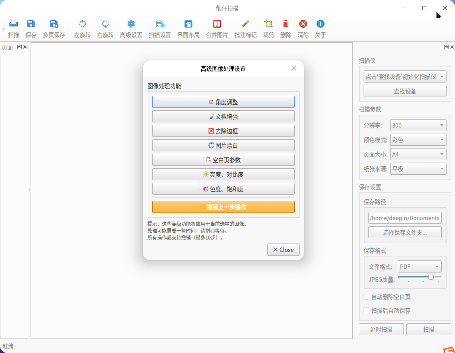Viewport: 455px width, 353px height.
Task: Adjust the JPEG质量 slider handle
Action: pyautogui.click(x=431, y=277)
